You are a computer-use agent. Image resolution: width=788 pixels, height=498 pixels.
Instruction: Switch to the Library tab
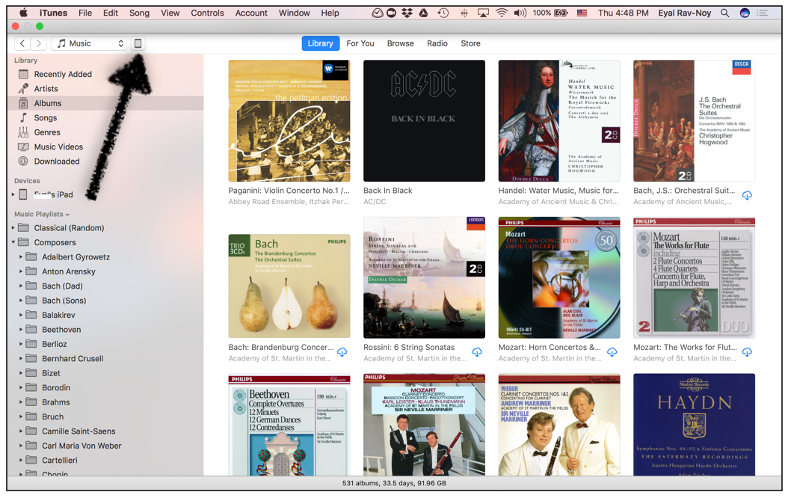tap(320, 43)
